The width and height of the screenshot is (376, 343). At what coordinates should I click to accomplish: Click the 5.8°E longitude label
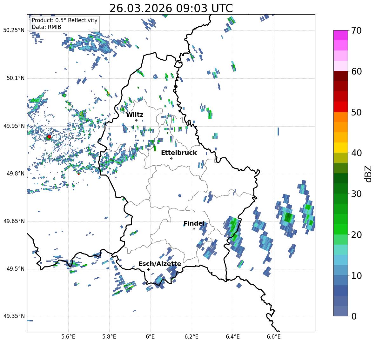click(109, 337)
